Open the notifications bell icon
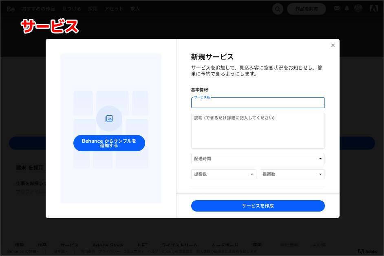The image size is (384, 256). click(347, 9)
